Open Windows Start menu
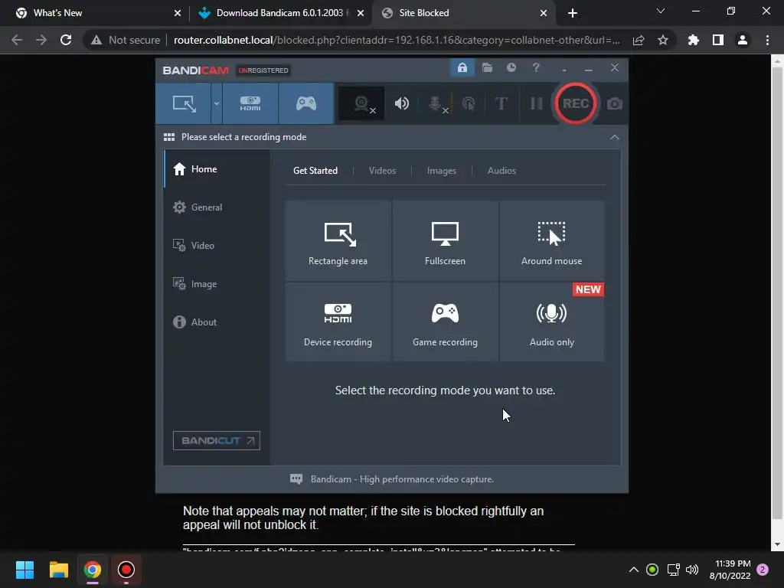 click(x=24, y=570)
